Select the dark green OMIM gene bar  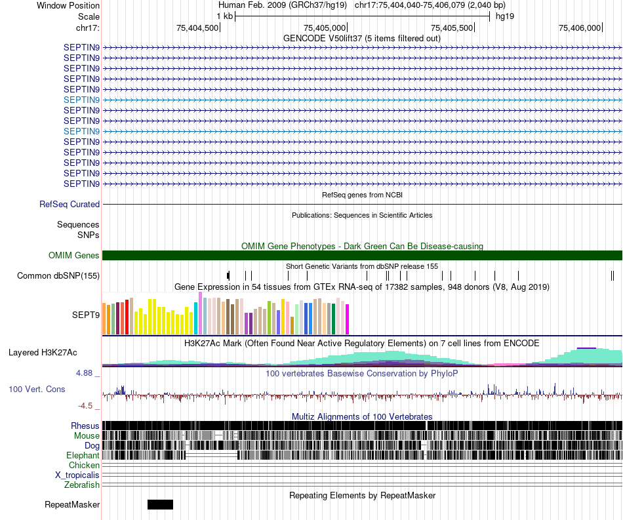[362, 256]
